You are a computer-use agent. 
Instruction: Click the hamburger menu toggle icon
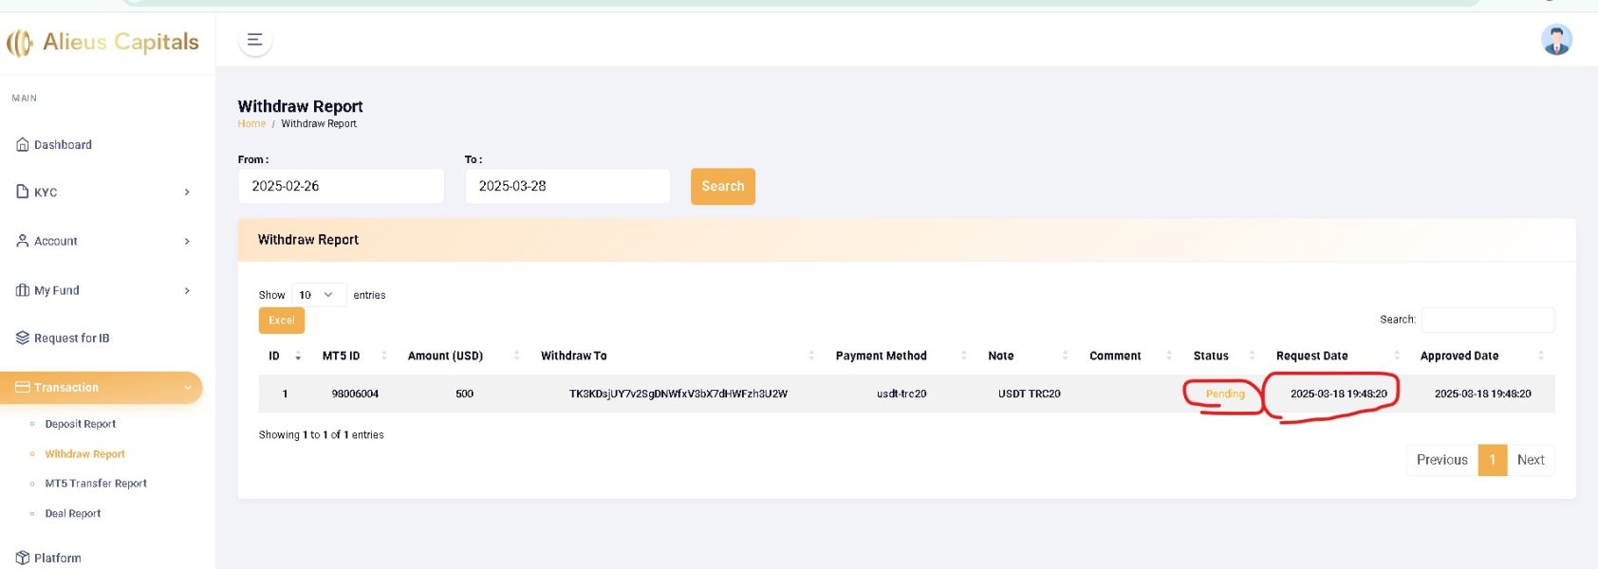[254, 40]
